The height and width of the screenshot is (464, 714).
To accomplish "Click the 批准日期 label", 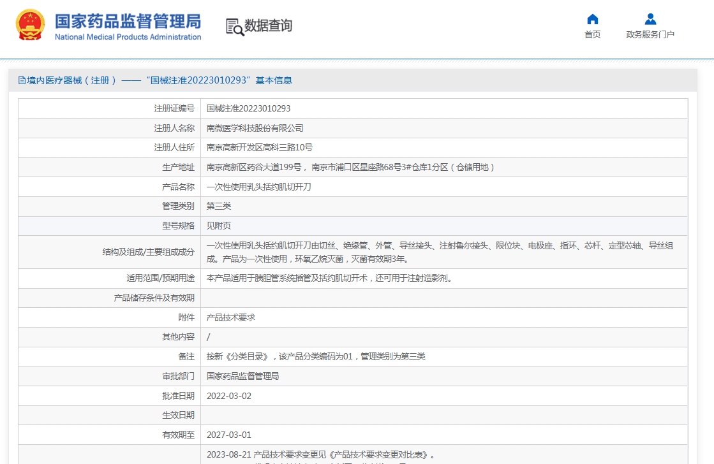I will tap(179, 396).
